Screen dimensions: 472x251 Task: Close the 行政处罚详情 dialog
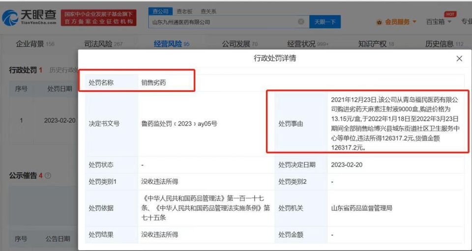click(x=459, y=58)
